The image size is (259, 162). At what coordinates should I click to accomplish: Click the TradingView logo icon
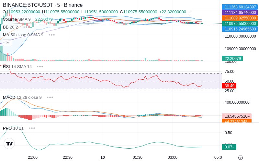pos(9,144)
